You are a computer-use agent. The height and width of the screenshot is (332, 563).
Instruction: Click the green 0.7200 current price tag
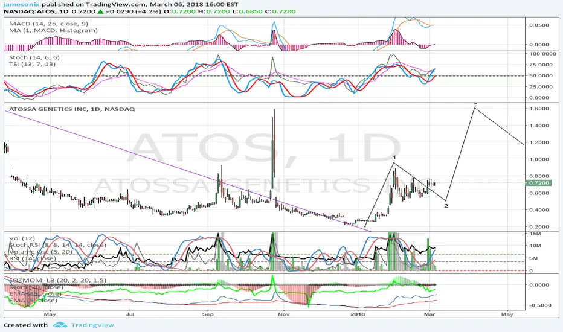click(x=538, y=183)
